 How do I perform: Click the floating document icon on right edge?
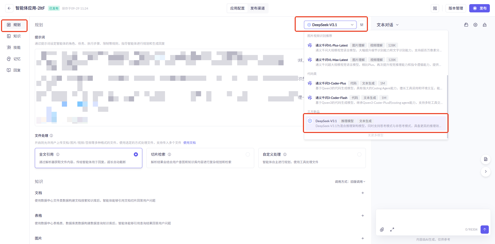[x=486, y=159]
